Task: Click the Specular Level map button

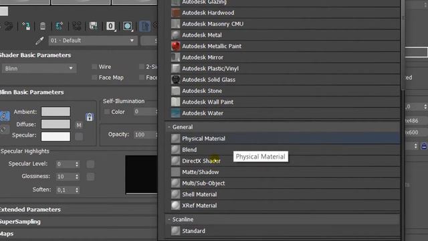Action: [x=90, y=164]
